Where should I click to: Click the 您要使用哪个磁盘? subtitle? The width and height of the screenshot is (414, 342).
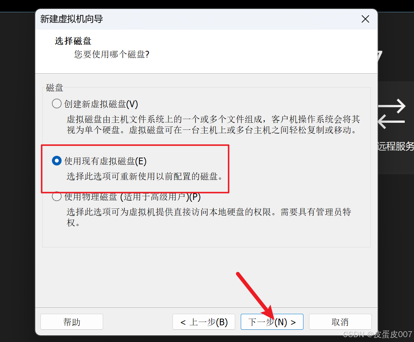(112, 55)
